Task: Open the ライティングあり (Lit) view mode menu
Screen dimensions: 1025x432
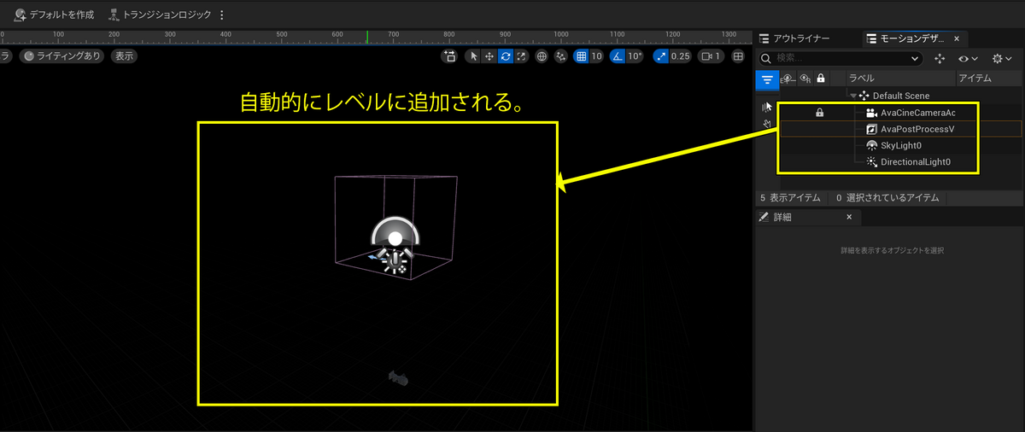Action: 62,56
